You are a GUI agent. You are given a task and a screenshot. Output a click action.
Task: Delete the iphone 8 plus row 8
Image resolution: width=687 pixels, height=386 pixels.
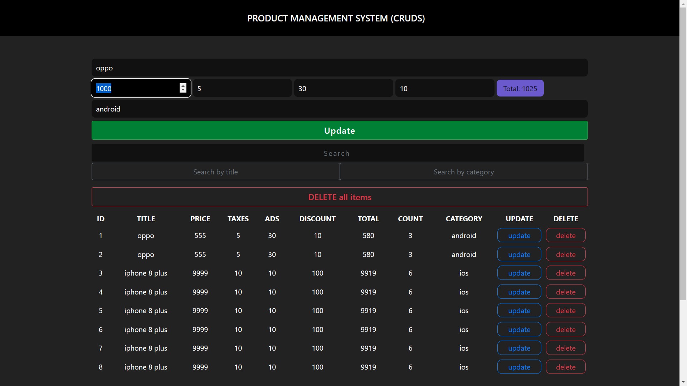pyautogui.click(x=566, y=367)
